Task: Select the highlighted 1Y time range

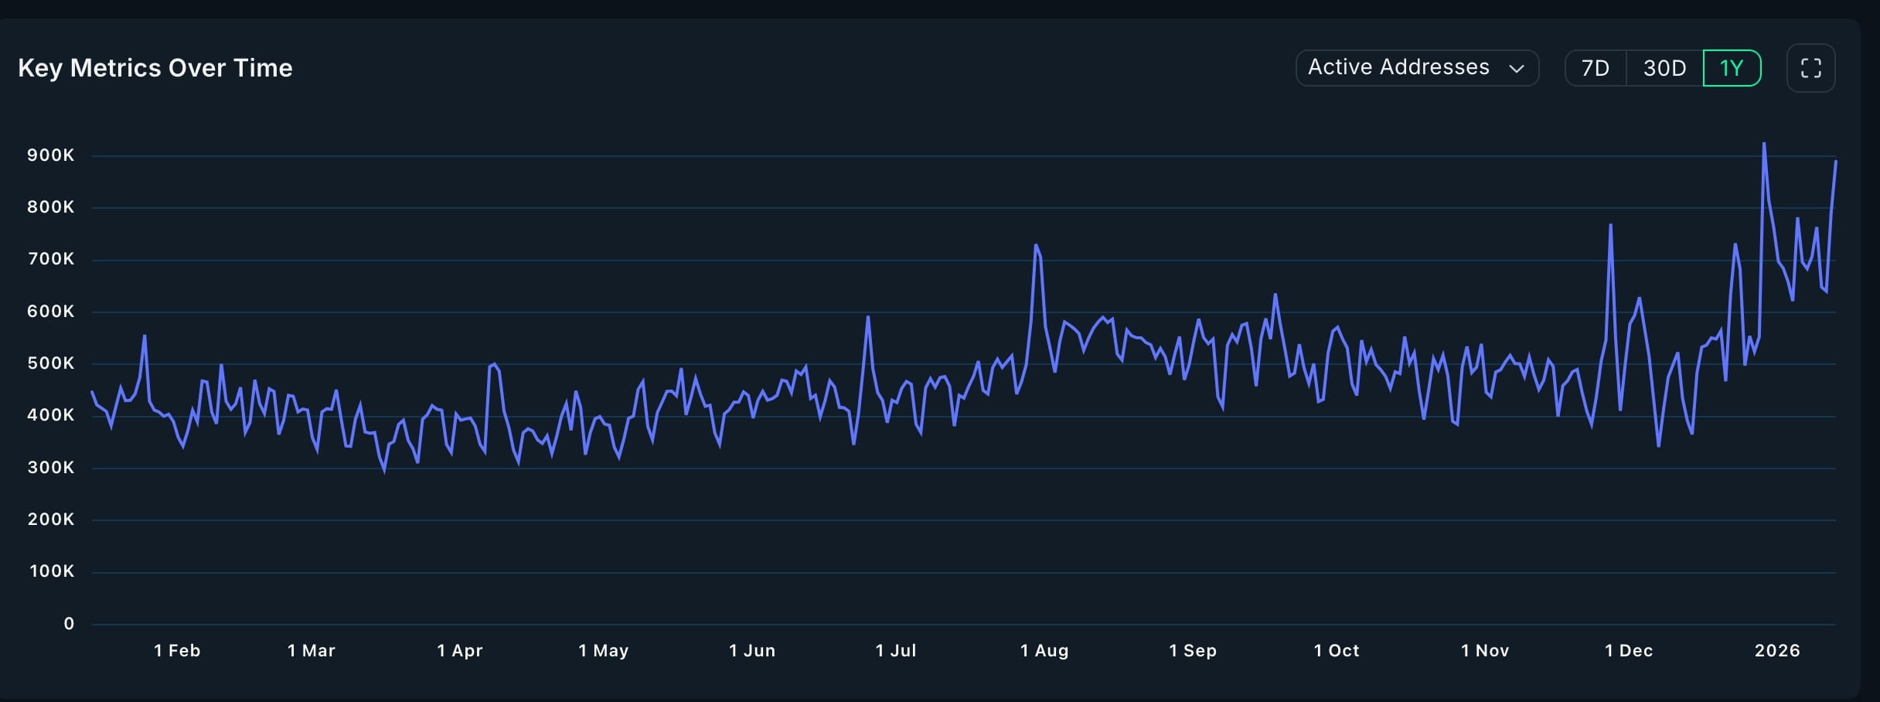Action: click(x=1732, y=67)
